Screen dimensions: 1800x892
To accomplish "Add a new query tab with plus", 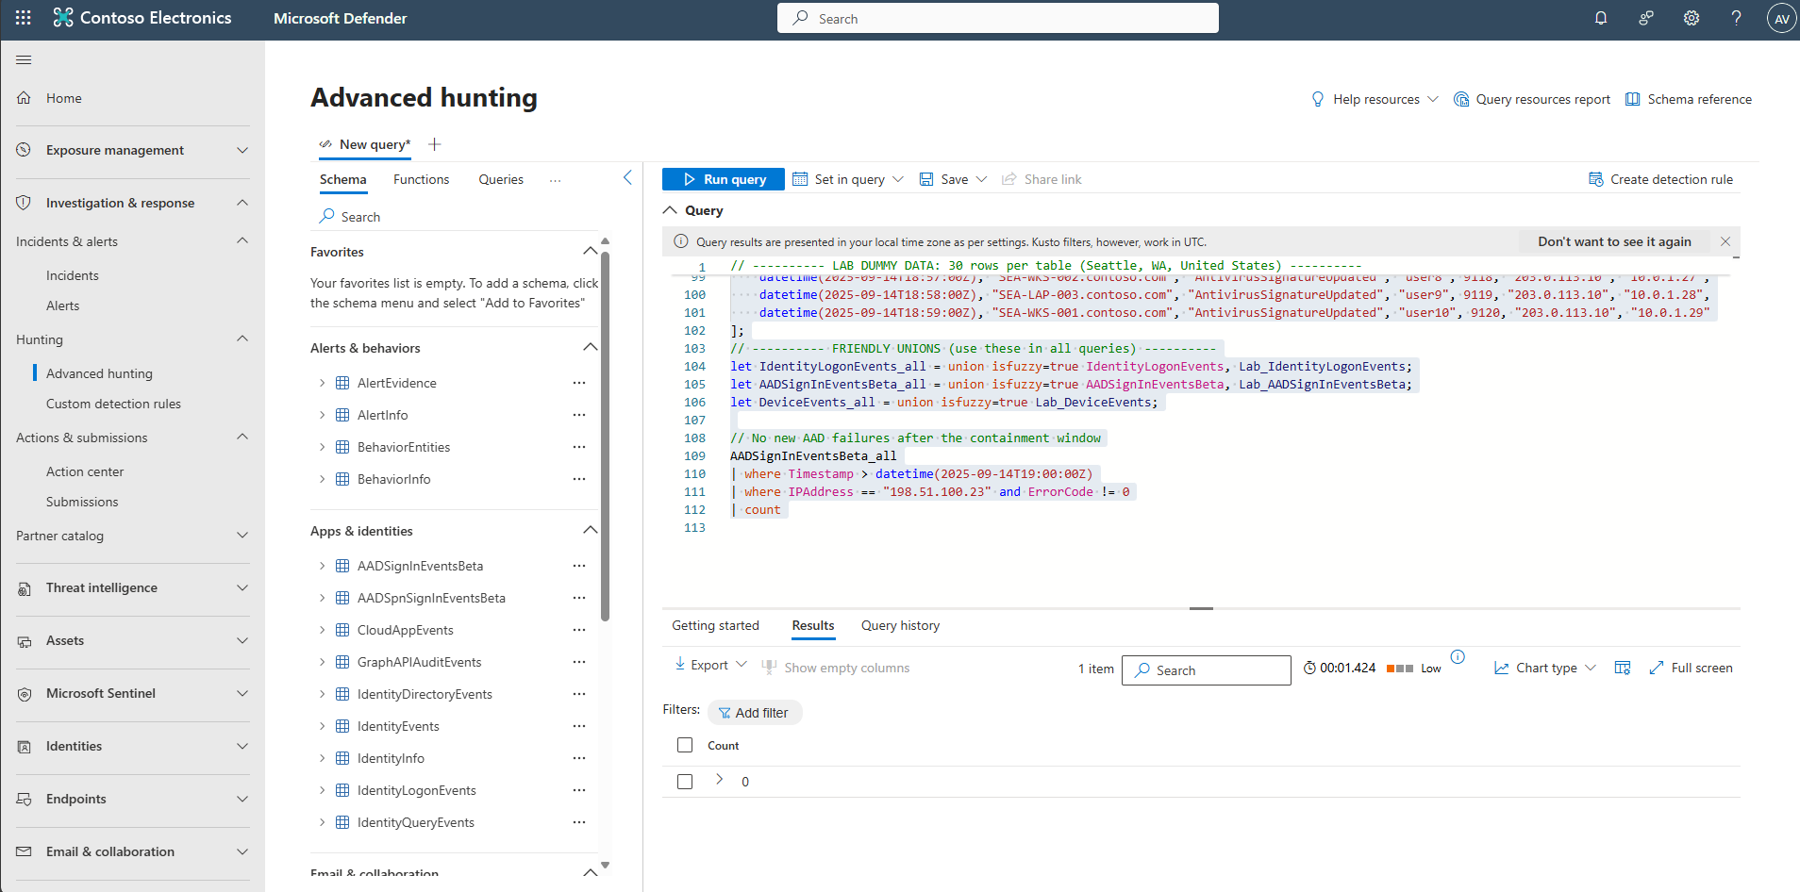I will tap(435, 144).
